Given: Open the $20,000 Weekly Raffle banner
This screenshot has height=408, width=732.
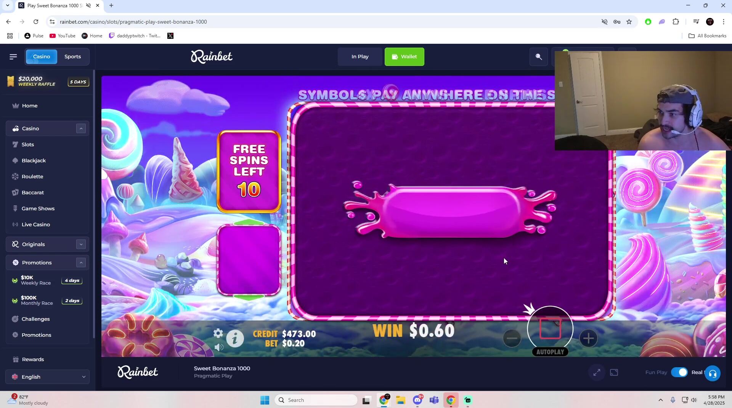Looking at the screenshot, I should [47, 82].
